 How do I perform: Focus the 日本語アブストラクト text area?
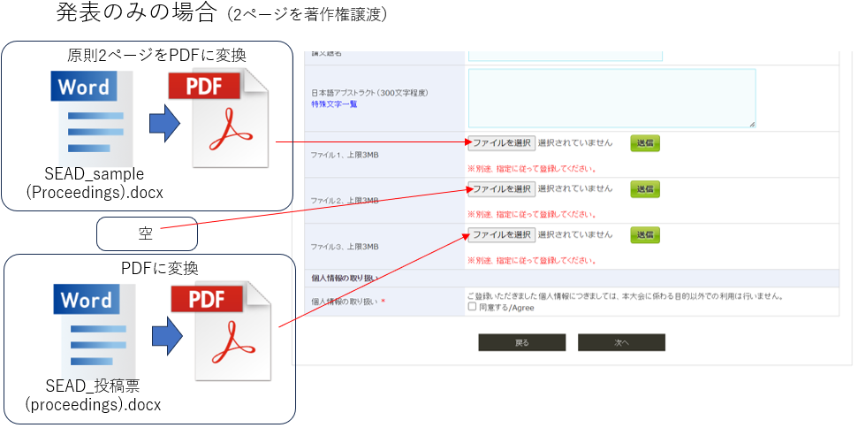click(611, 97)
